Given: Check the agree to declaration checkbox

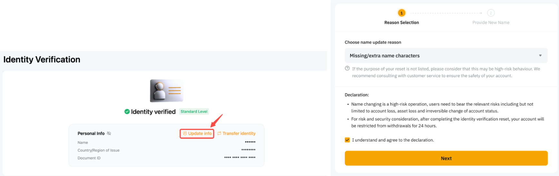Looking at the screenshot, I should [x=347, y=140].
